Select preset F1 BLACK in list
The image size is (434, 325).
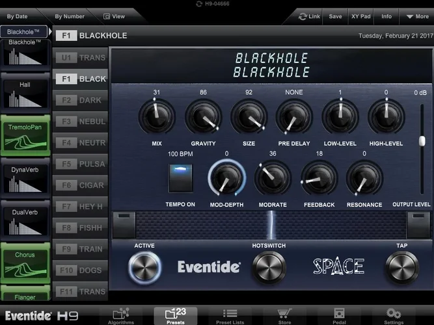(x=80, y=79)
